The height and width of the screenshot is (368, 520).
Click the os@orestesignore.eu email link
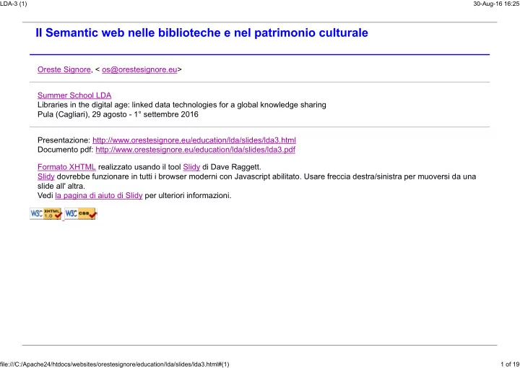pos(139,69)
